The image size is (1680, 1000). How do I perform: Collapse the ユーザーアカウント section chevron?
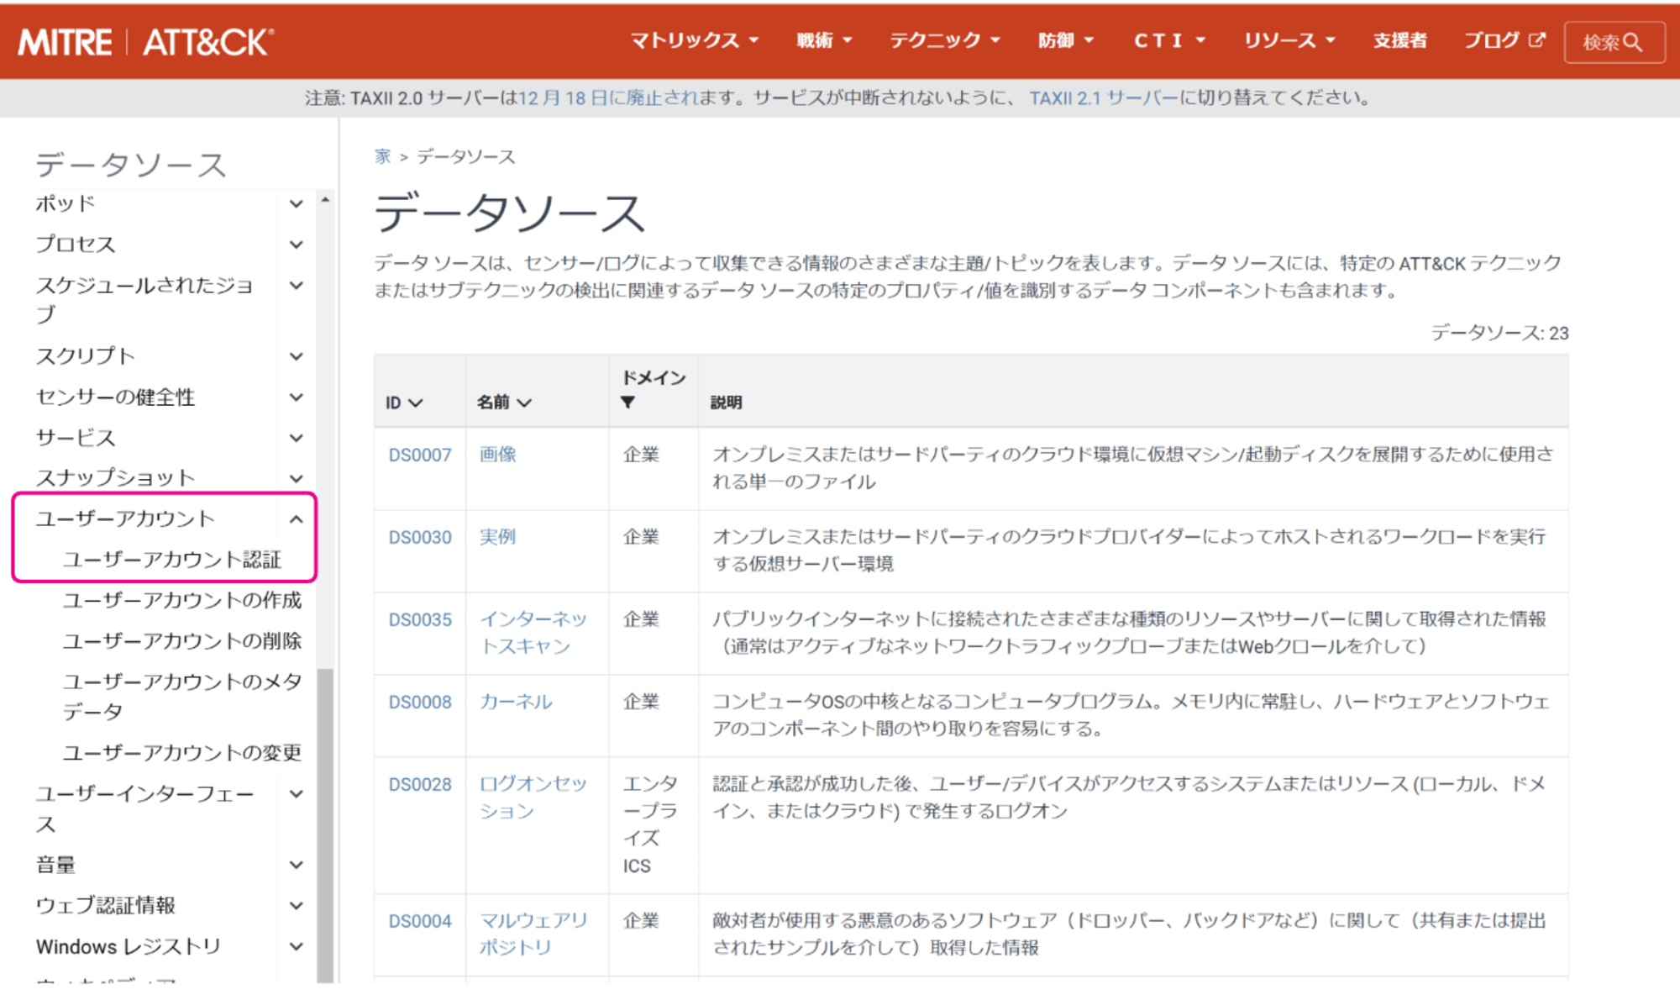[296, 519]
